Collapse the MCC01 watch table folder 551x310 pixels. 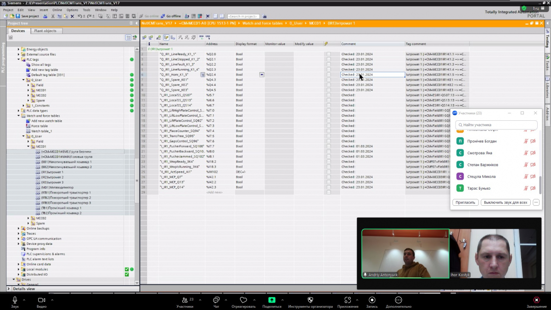click(x=28, y=147)
